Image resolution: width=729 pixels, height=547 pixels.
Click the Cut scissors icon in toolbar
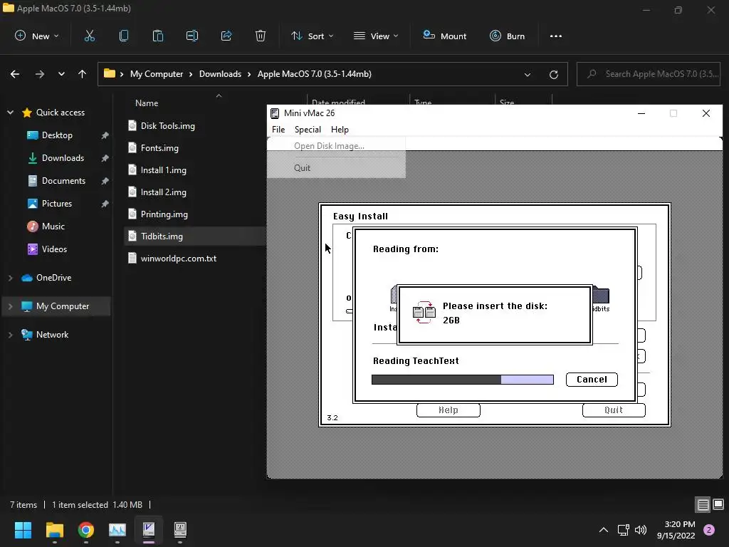click(x=90, y=36)
